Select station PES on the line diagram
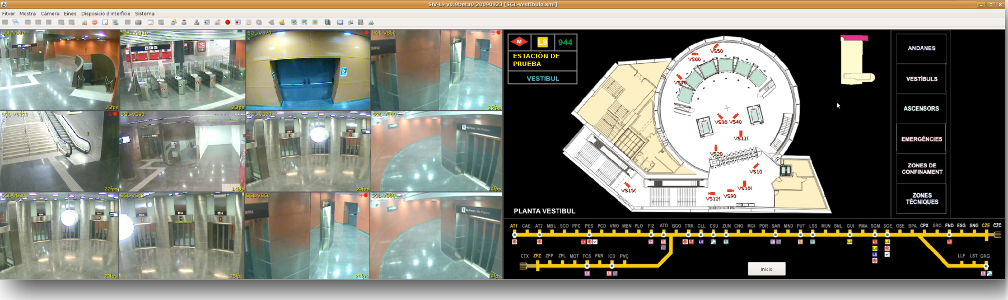Image resolution: width=1008 pixels, height=300 pixels. click(589, 226)
